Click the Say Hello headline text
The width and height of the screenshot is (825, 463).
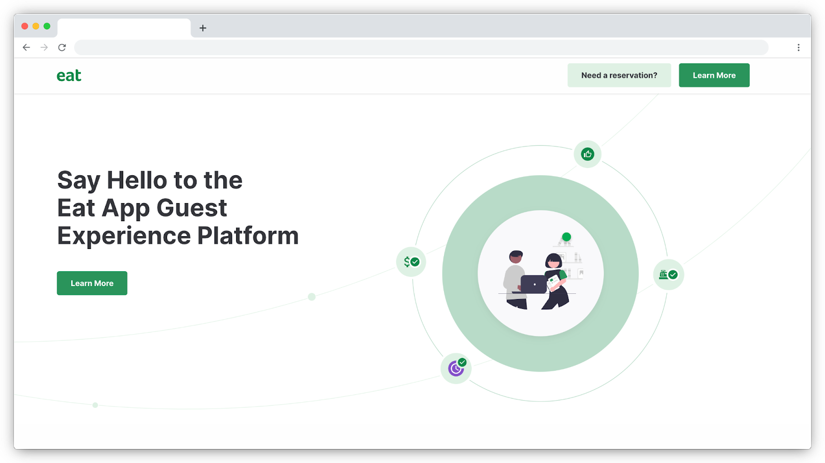pyautogui.click(x=178, y=208)
